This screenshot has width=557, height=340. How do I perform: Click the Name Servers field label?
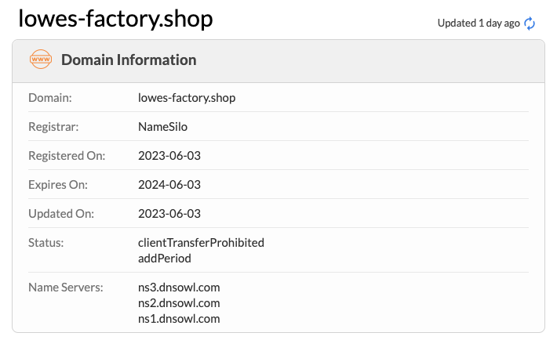click(x=66, y=288)
